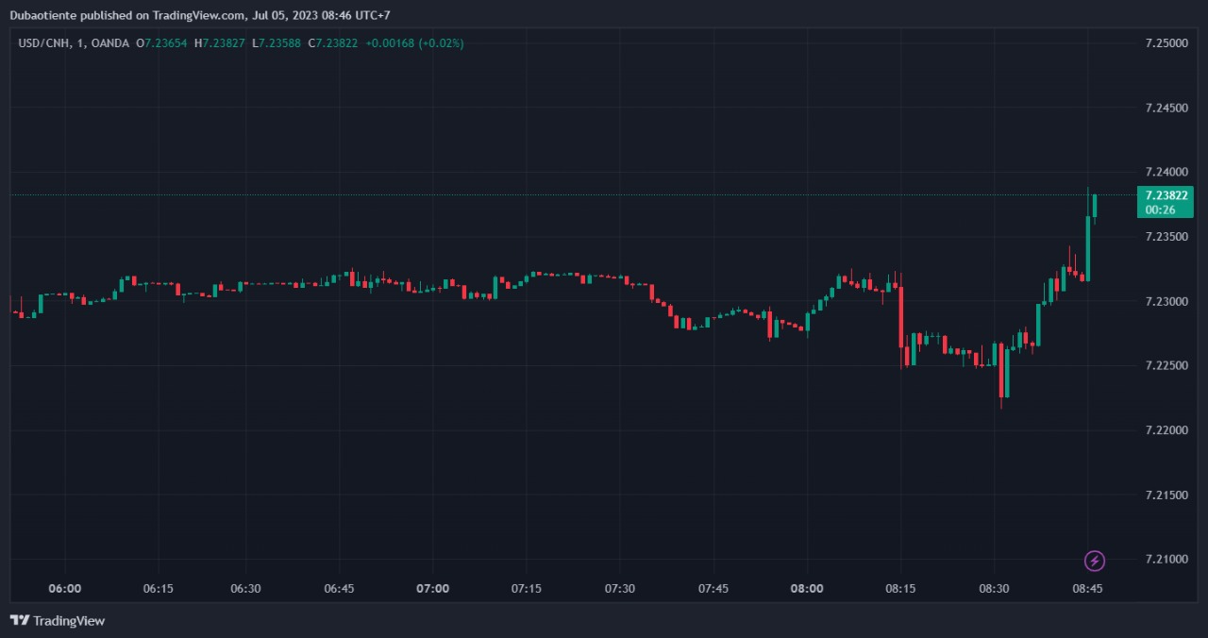Click the +0.00168 (+0.02%) change value
Image resolution: width=1208 pixels, height=638 pixels.
point(414,43)
